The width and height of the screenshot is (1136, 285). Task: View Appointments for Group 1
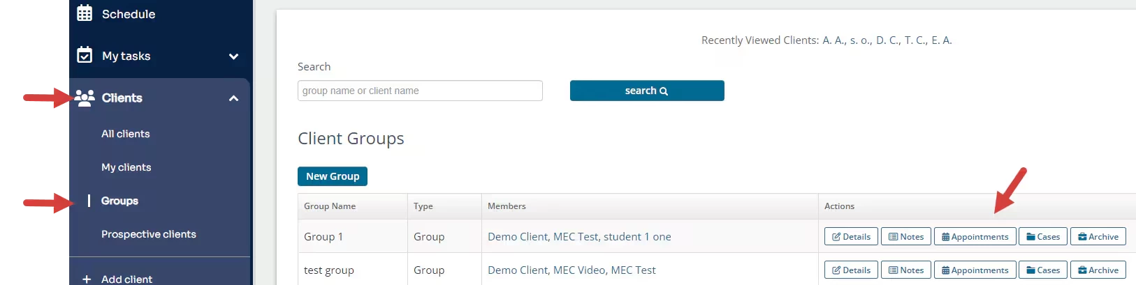(x=975, y=237)
